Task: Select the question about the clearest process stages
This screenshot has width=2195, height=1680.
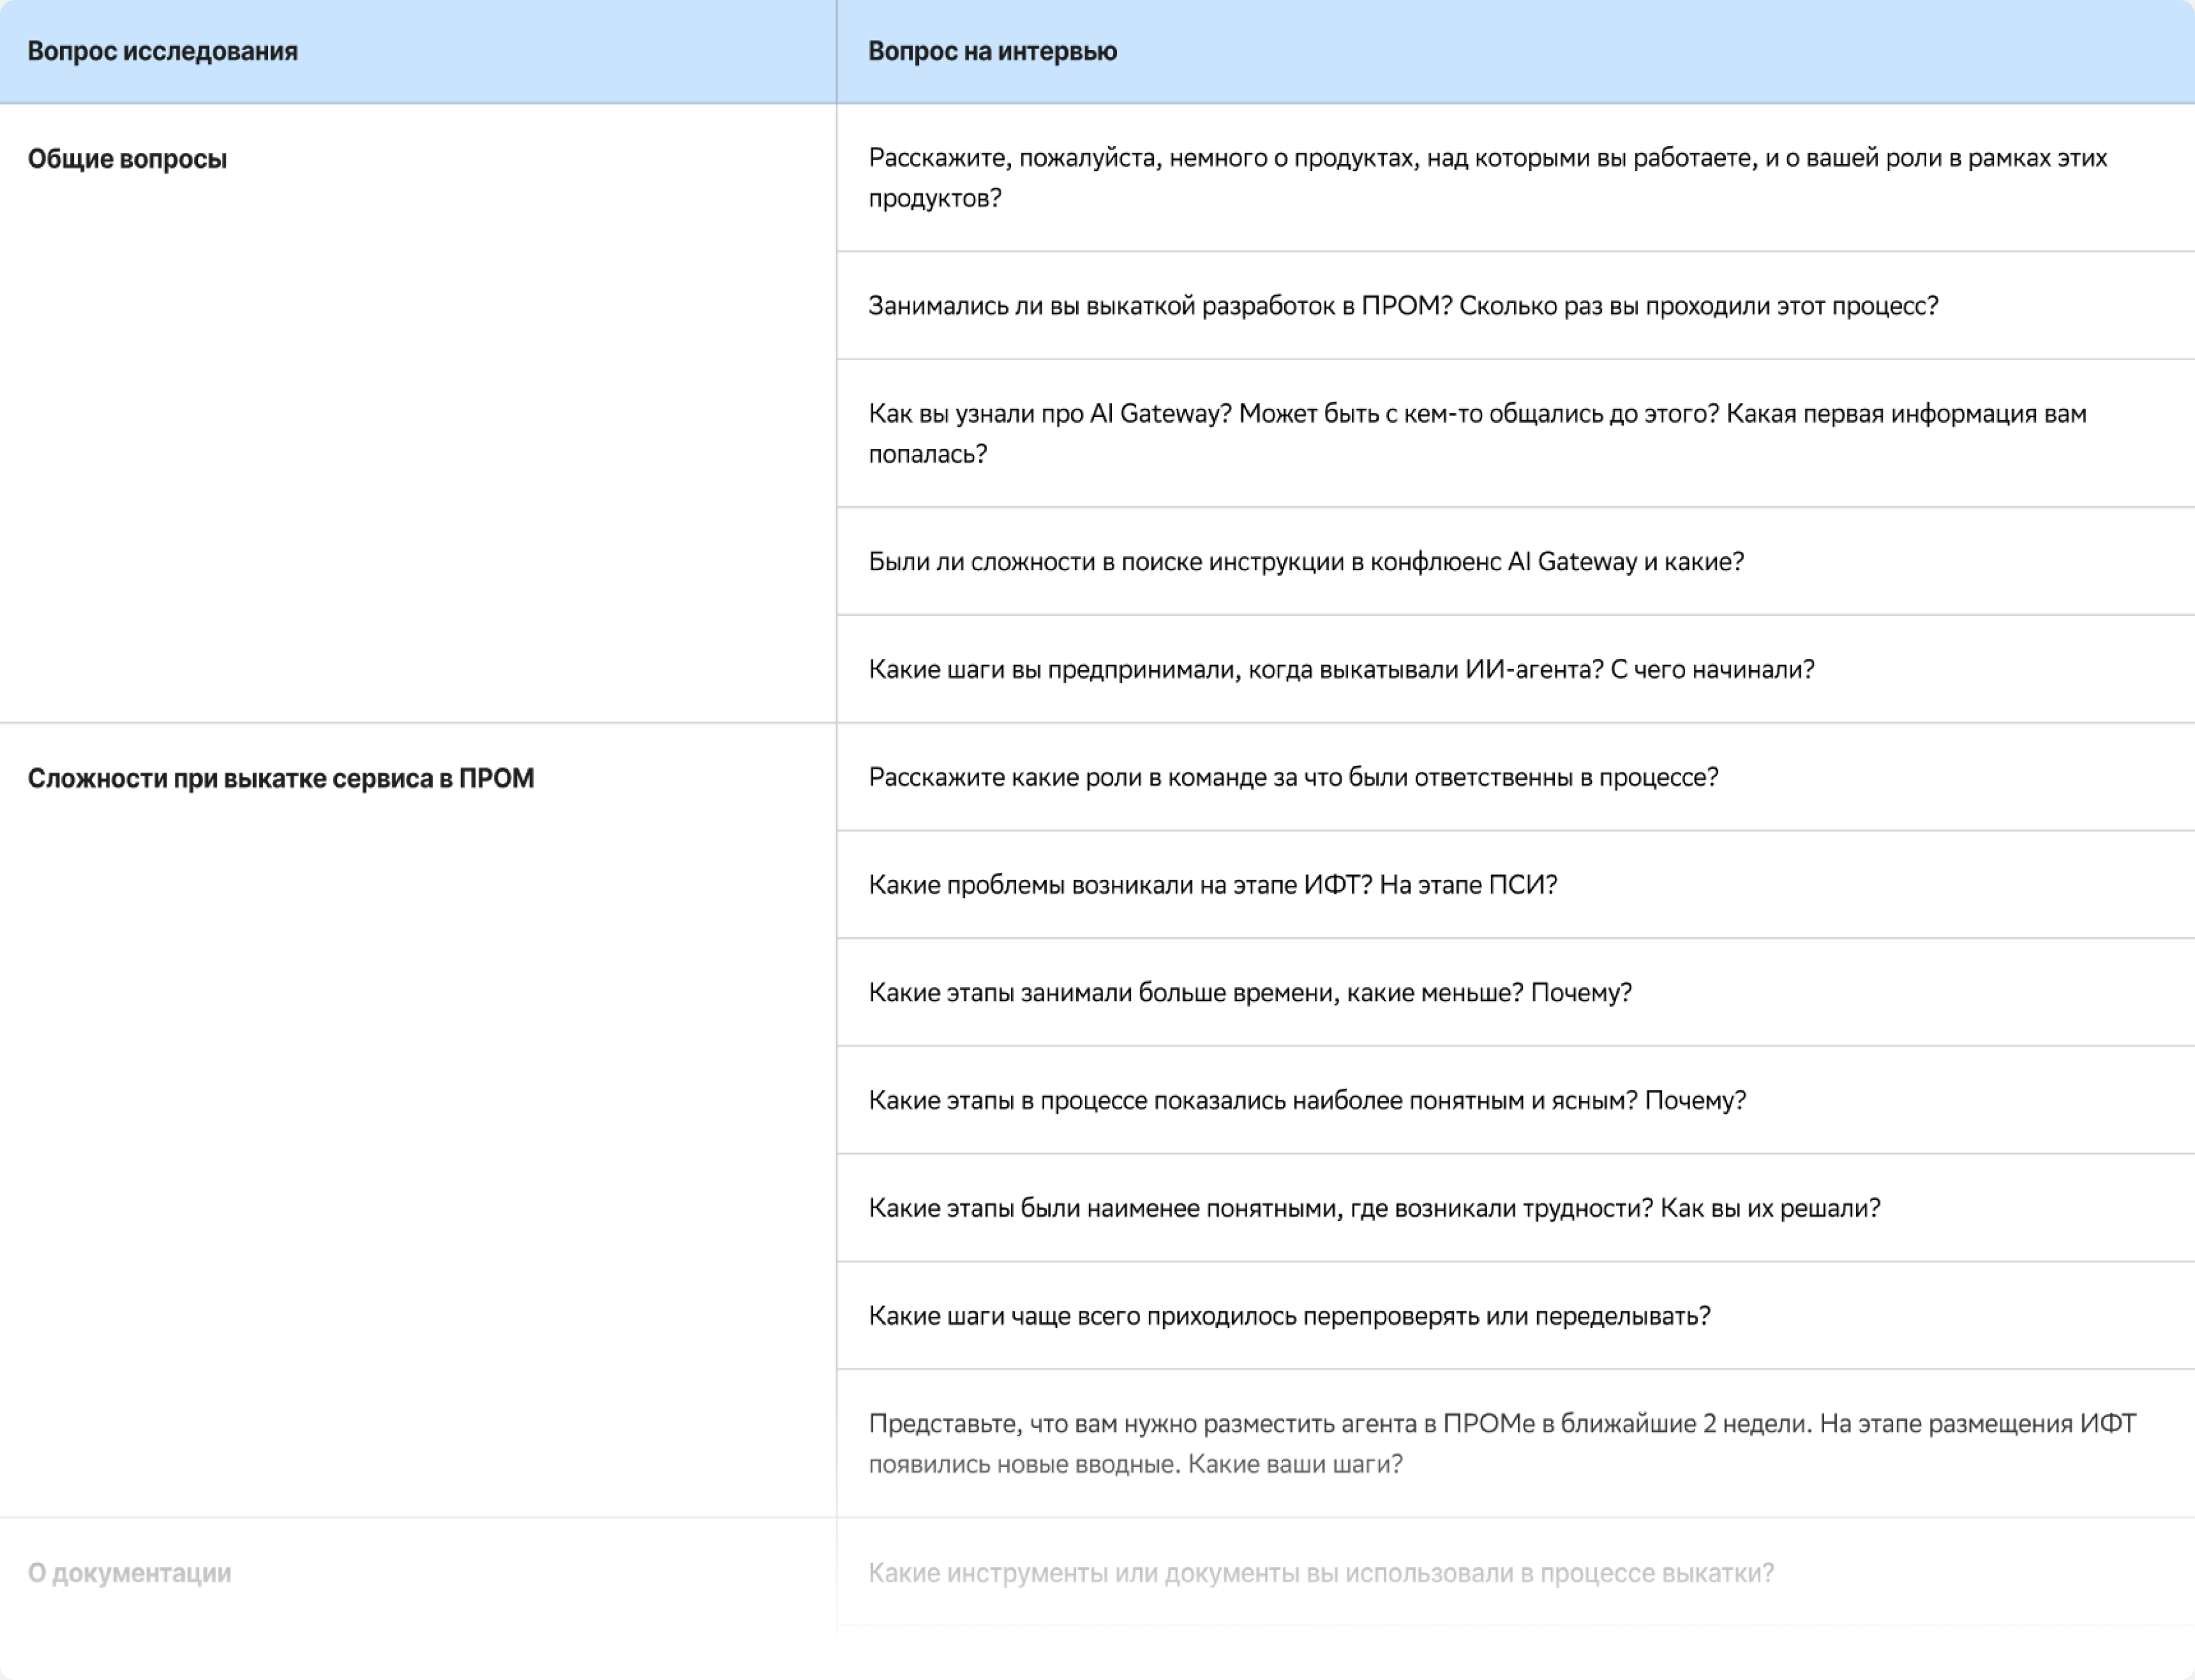Action: tap(1307, 1101)
